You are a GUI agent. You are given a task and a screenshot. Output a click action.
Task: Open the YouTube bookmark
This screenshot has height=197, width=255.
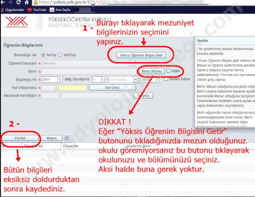(x=37, y=10)
